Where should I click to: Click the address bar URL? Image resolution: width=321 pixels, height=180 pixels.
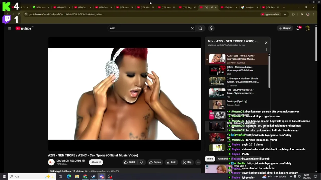point(66,14)
